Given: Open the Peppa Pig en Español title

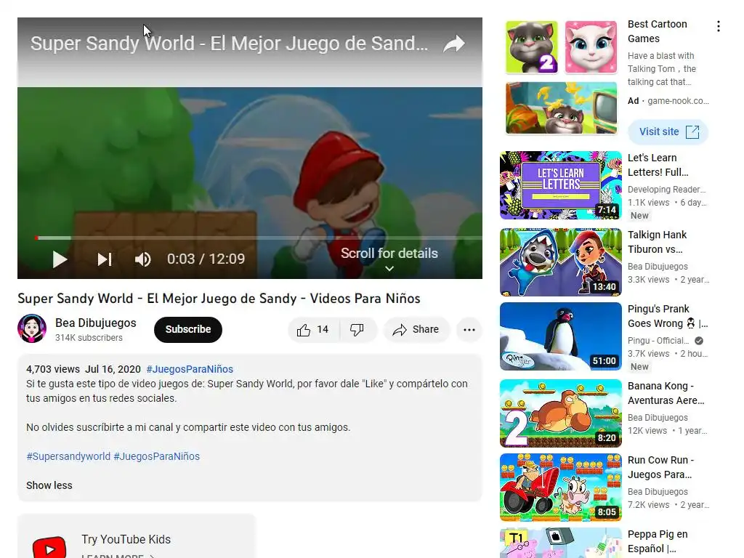Looking at the screenshot, I should (657, 541).
